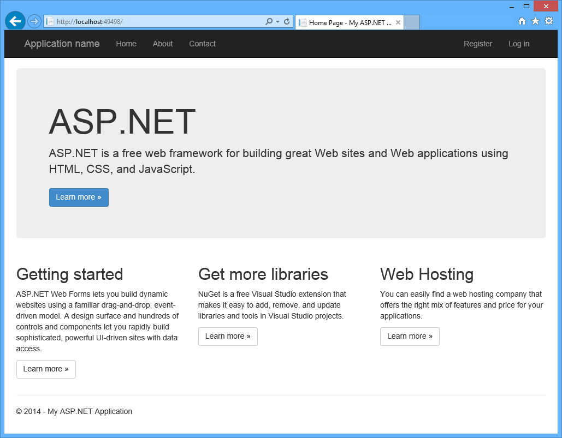The width and height of the screenshot is (562, 438).
Task: Open Internet Explorer home page icon
Action: pos(522,21)
